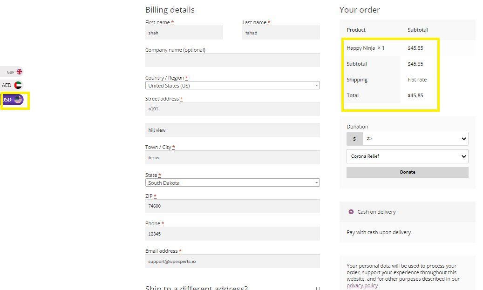Viewport: 483px width, 290px height.
Task: Click the Company name field
Action: tap(232, 60)
